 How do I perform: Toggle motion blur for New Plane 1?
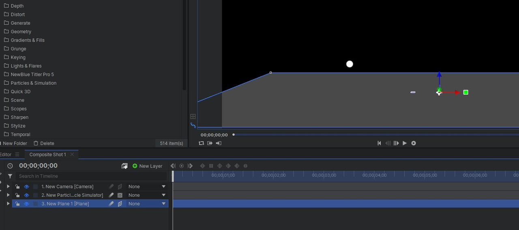111,204
